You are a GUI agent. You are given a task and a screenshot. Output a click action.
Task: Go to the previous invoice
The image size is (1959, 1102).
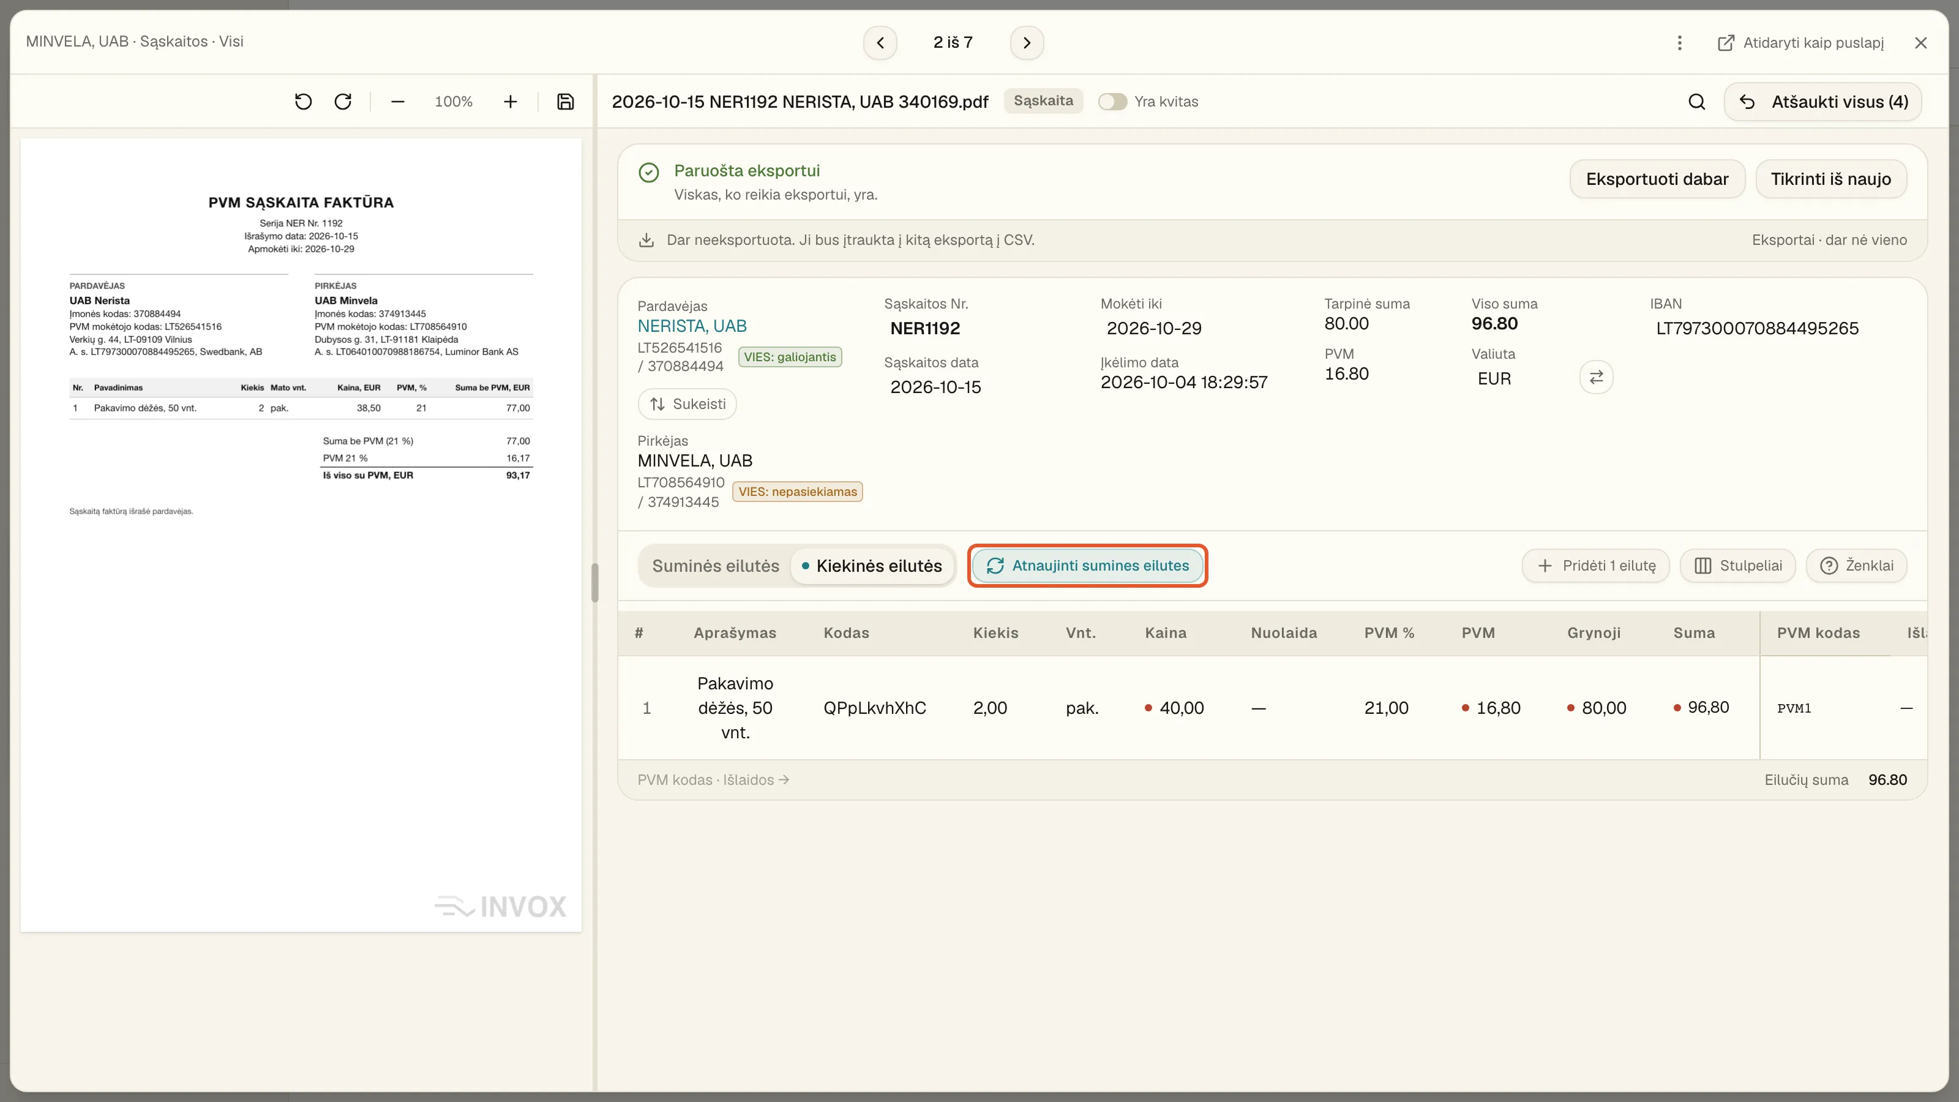880,43
